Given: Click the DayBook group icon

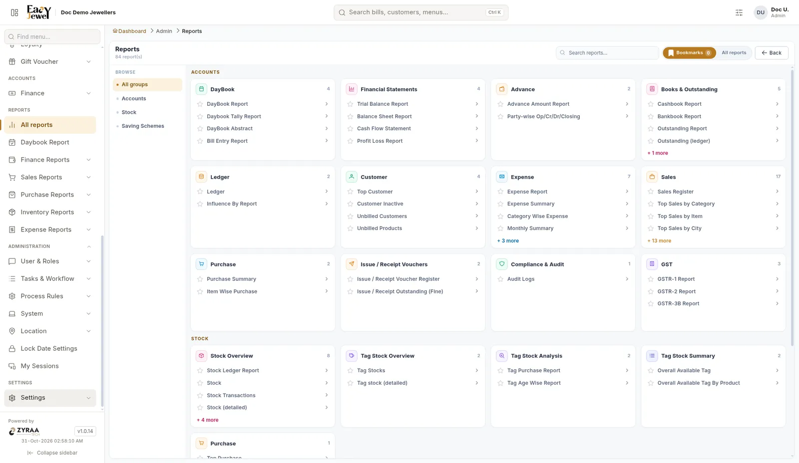Looking at the screenshot, I should 201,89.
